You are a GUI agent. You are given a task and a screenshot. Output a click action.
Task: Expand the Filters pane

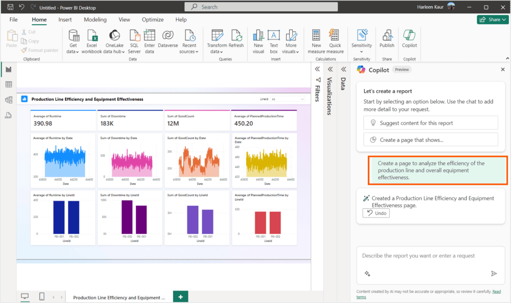[x=317, y=69]
